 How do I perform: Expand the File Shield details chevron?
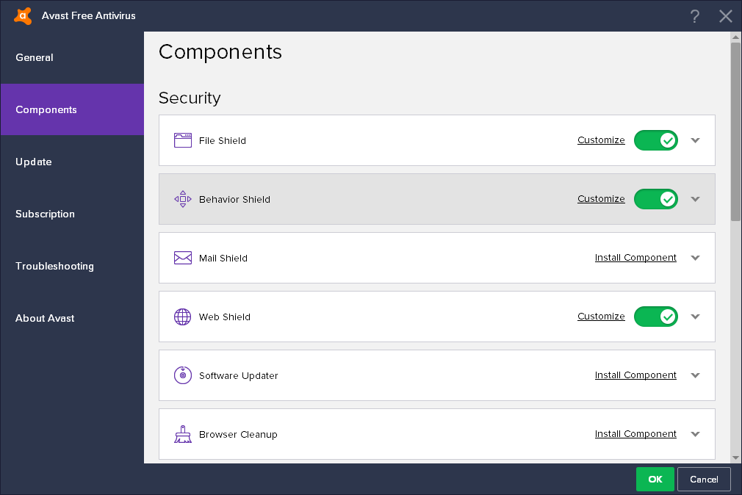[696, 140]
